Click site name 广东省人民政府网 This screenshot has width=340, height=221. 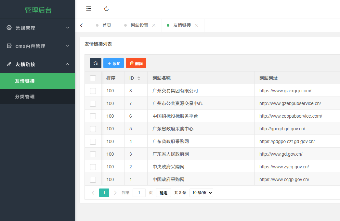click(171, 154)
